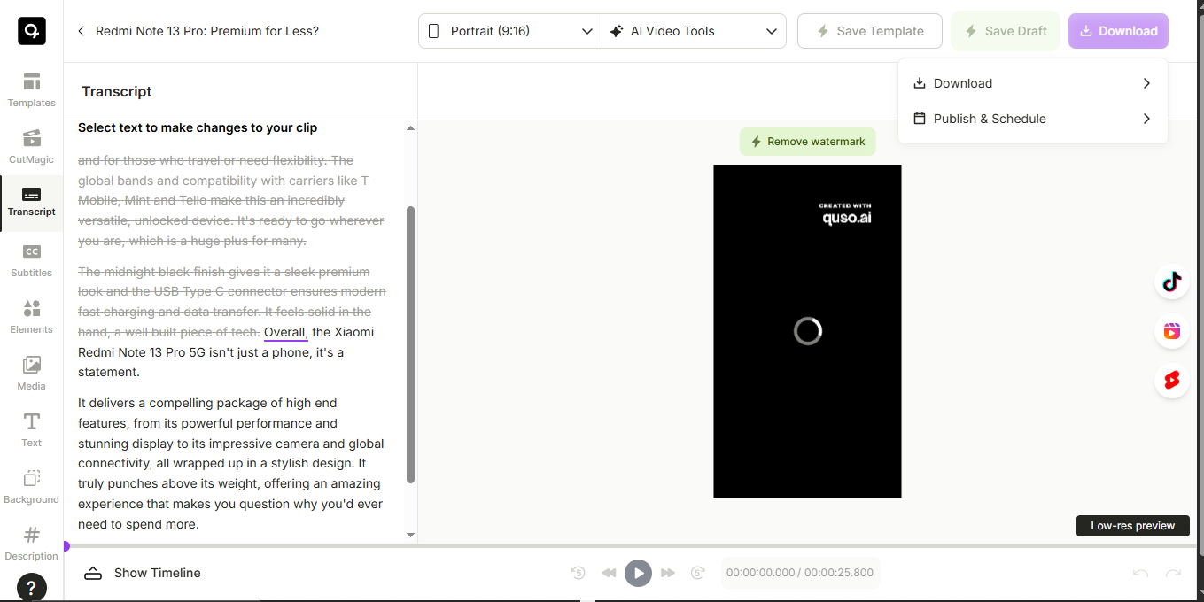Image resolution: width=1204 pixels, height=602 pixels.
Task: Toggle Show Timeline
Action: tap(143, 573)
